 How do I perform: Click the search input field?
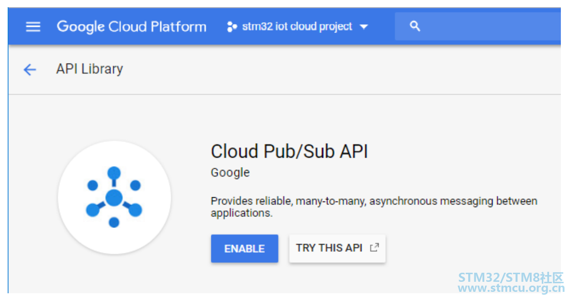478,26
